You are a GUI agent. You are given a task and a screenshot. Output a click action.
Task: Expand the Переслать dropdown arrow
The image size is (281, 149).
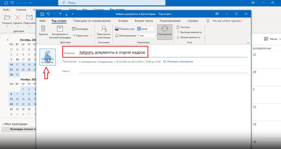[91, 36]
